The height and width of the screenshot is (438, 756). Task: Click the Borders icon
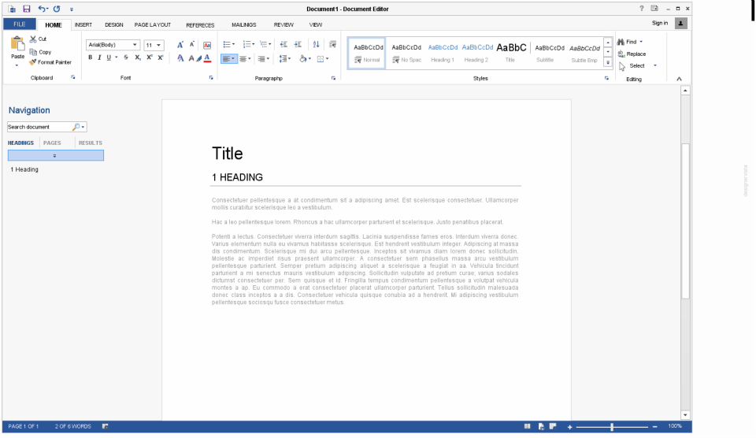(321, 59)
